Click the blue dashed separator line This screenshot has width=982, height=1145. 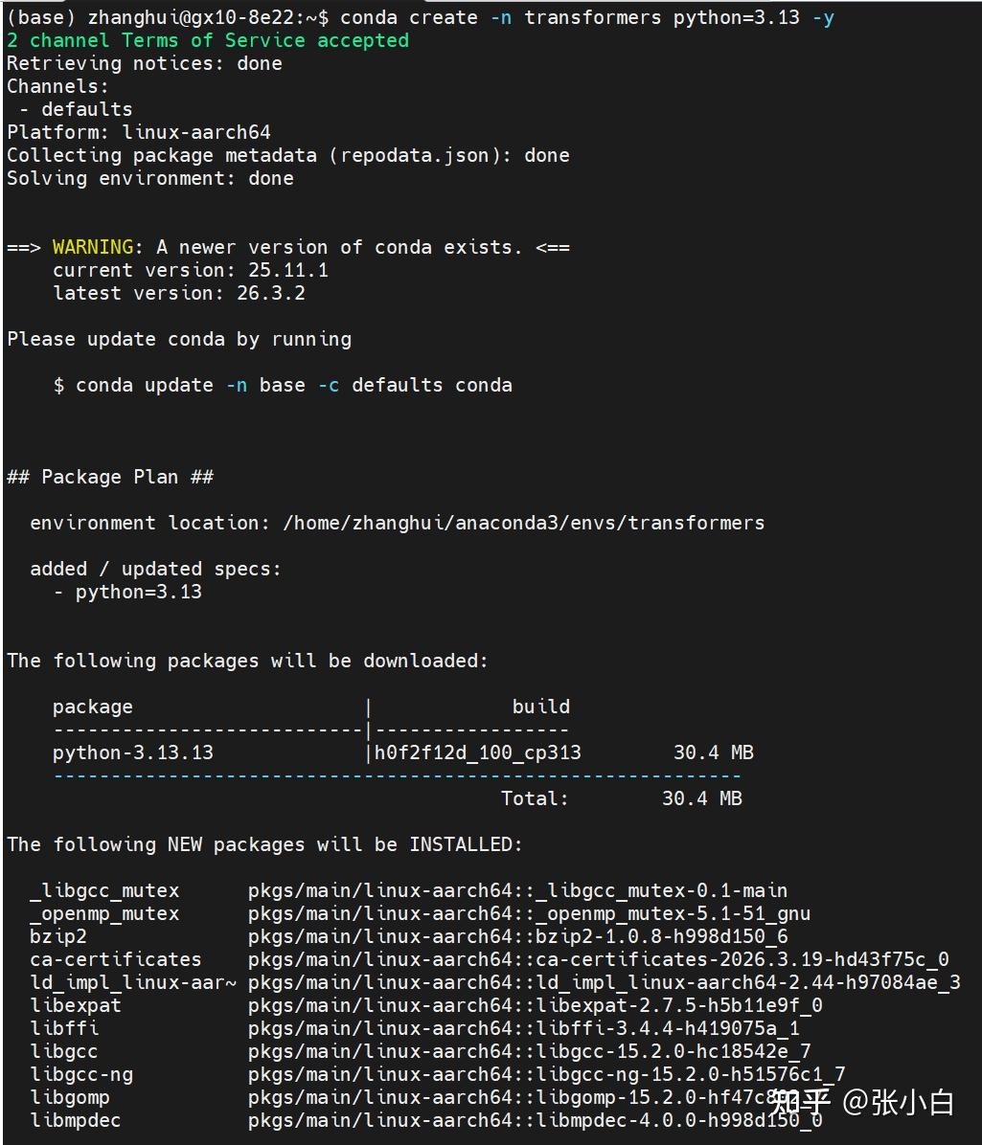(397, 775)
